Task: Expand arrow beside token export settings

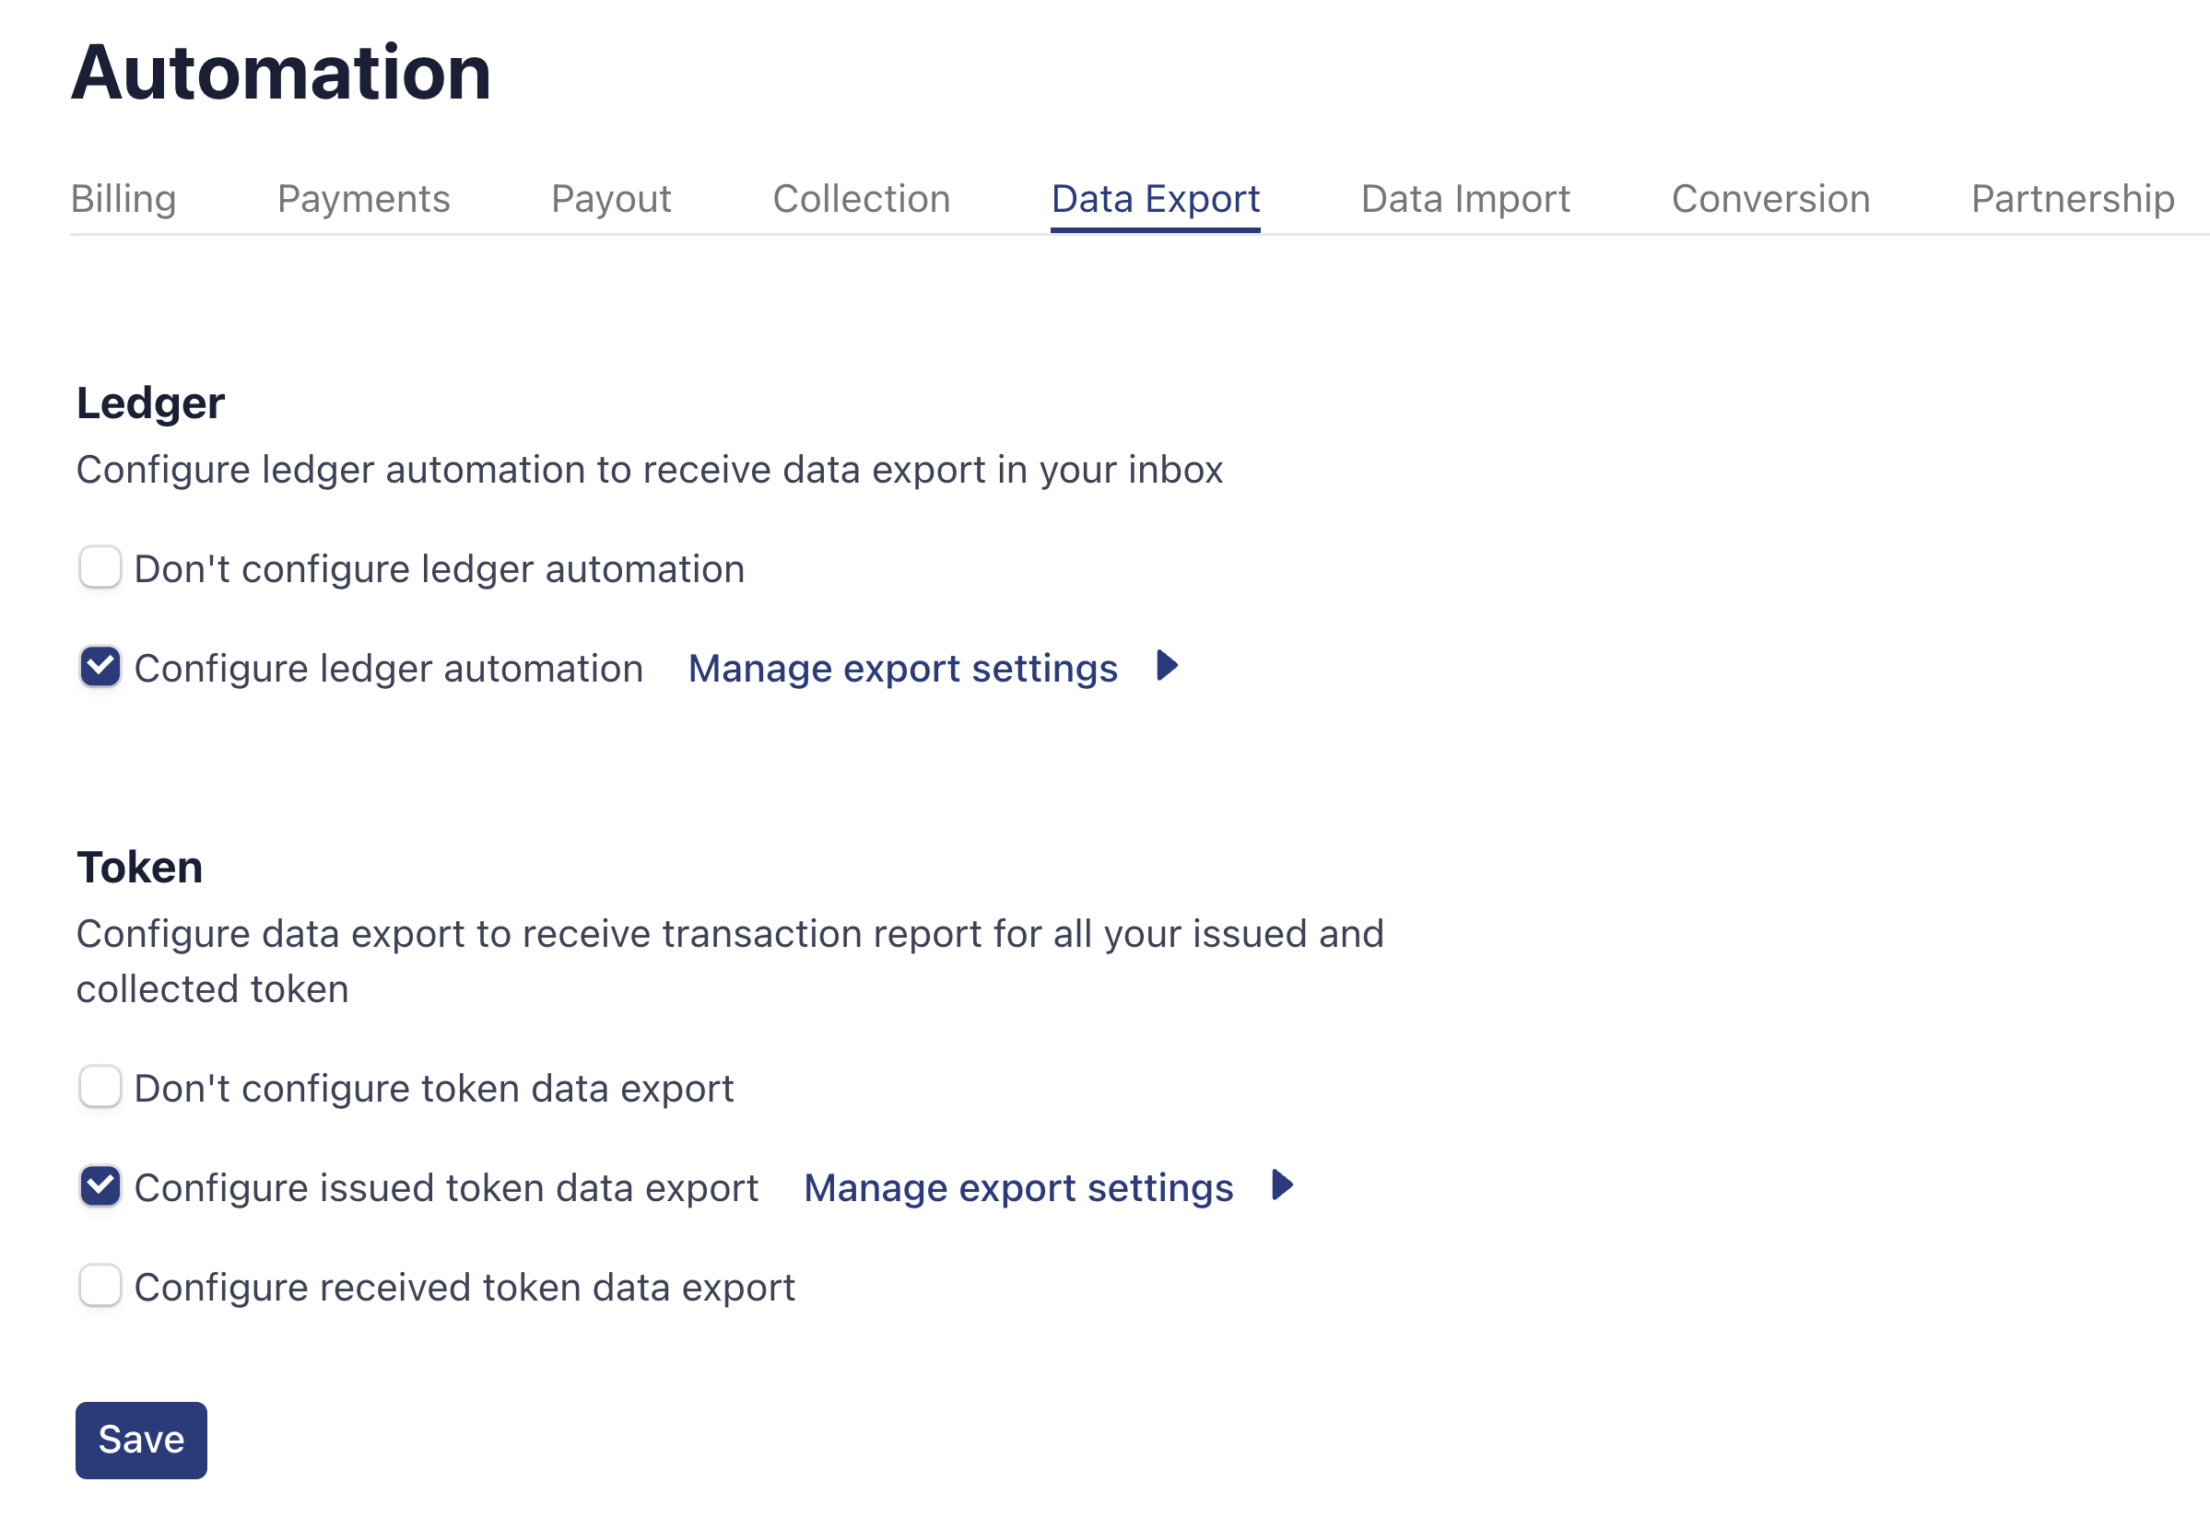Action: click(x=1282, y=1185)
